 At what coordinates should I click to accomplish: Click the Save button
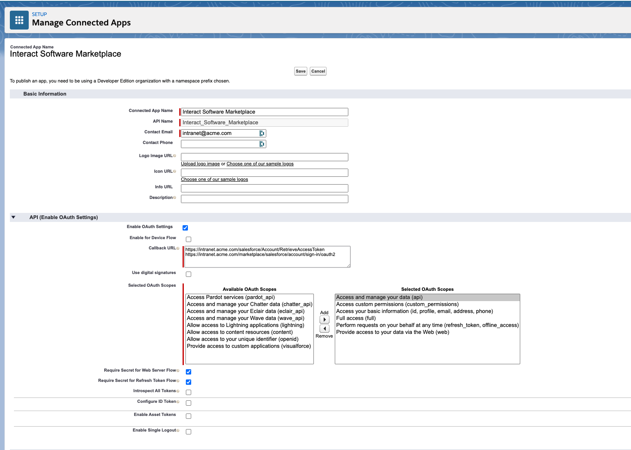tap(301, 71)
